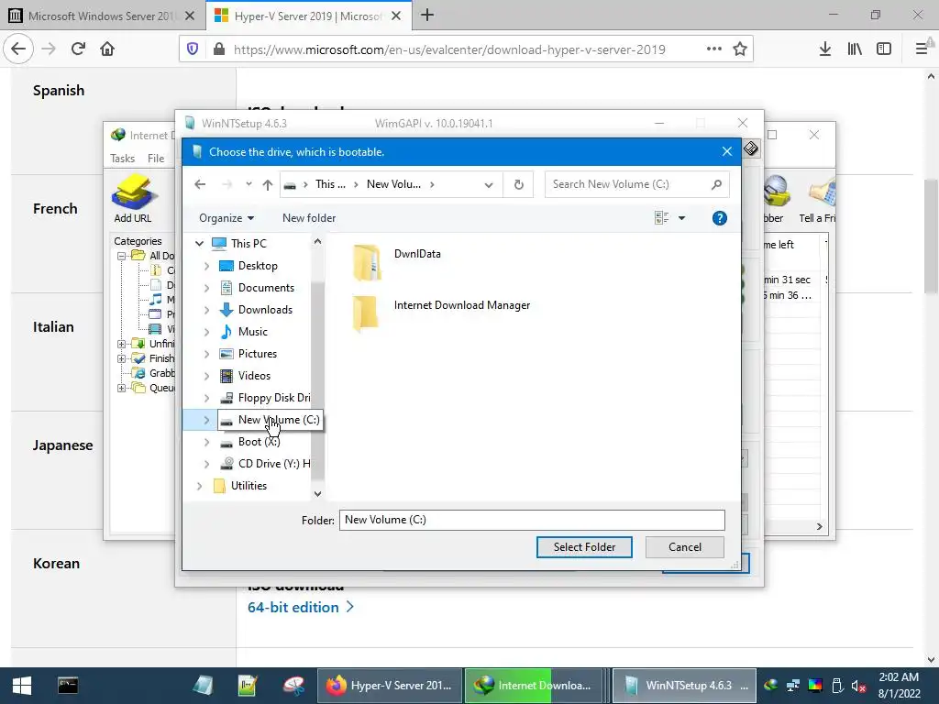Go to the Firefox home page

pyautogui.click(x=107, y=49)
